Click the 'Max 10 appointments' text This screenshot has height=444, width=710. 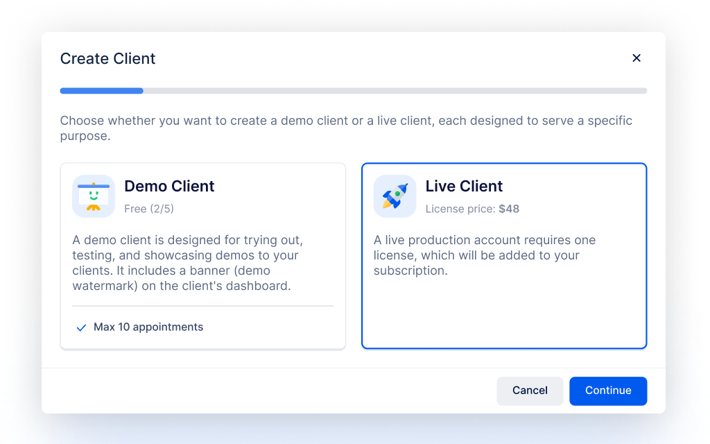(148, 327)
